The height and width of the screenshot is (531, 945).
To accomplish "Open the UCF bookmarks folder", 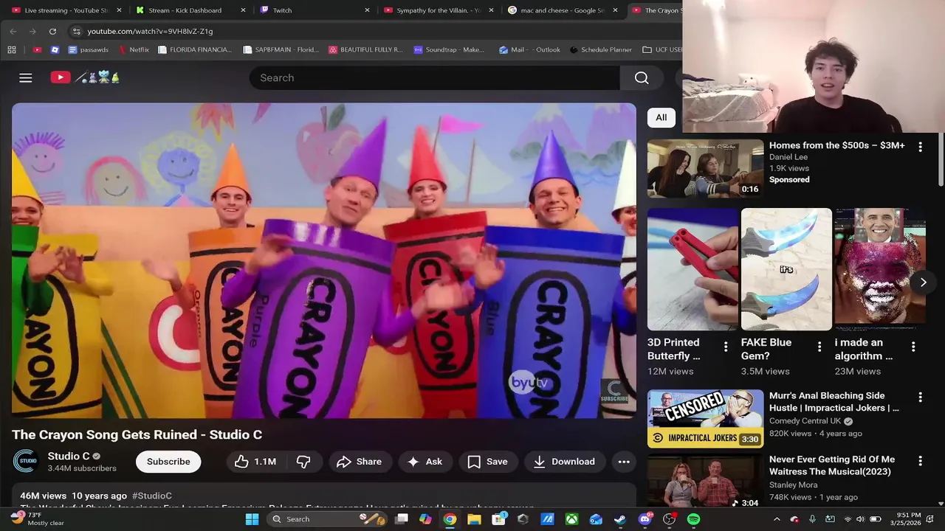I will pyautogui.click(x=662, y=49).
